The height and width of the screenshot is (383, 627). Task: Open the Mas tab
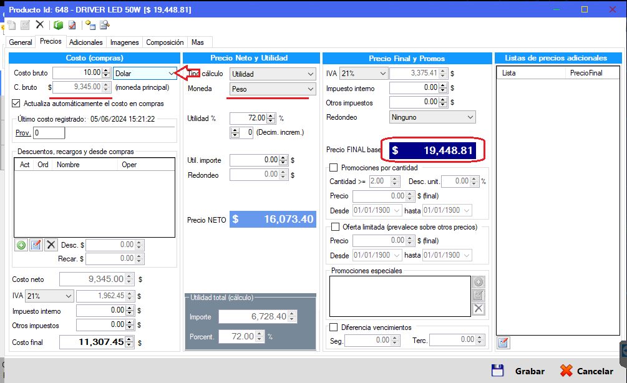[198, 42]
